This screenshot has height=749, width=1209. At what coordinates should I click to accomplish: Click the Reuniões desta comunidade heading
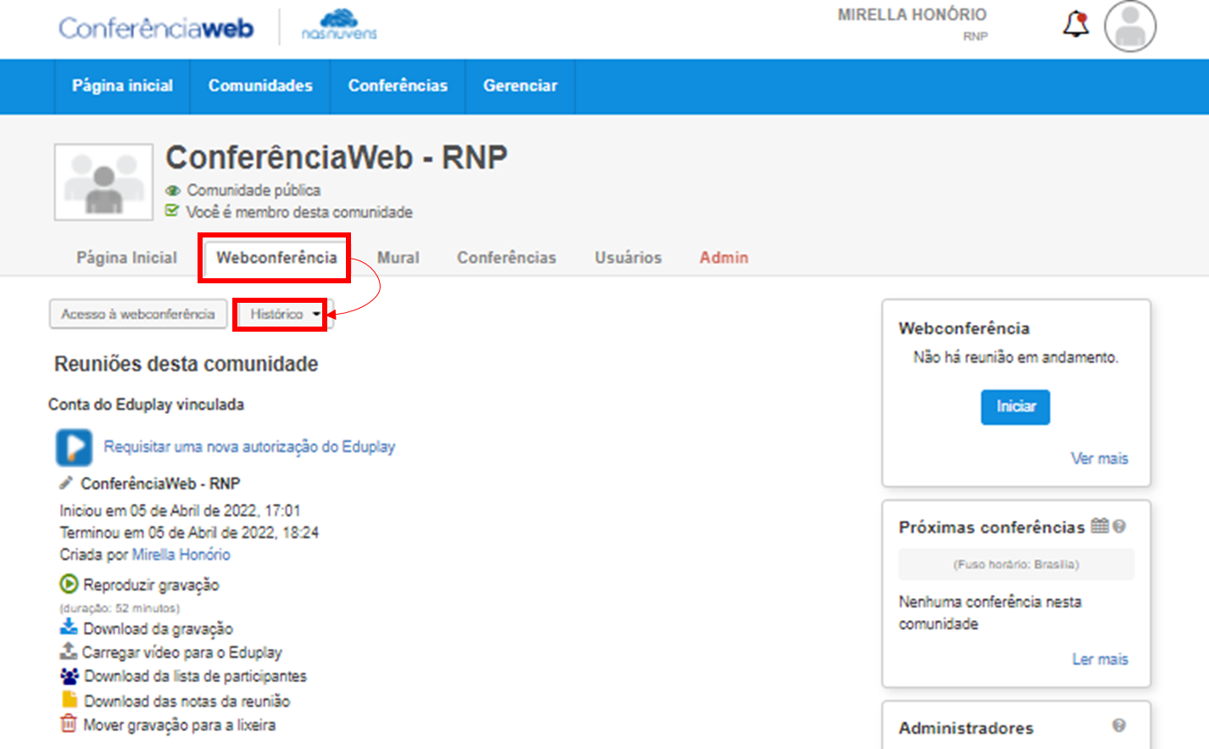pos(187,364)
